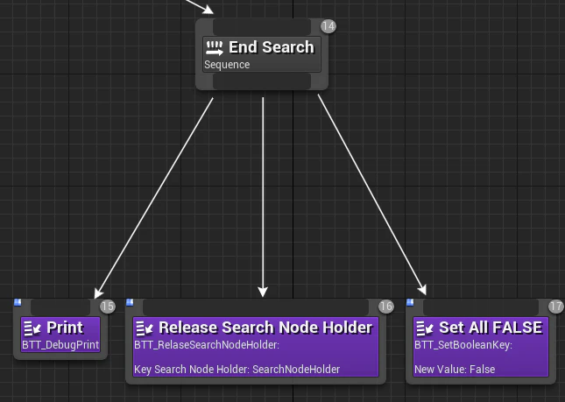Screen dimensions: 565x402
Task: Click the 'BTT_DebugPrint' text
Action: pos(60,345)
